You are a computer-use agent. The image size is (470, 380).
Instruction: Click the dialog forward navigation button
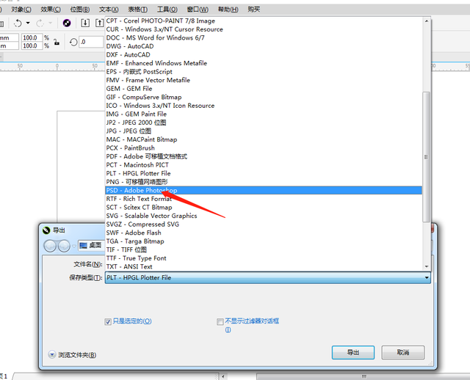coord(64,246)
